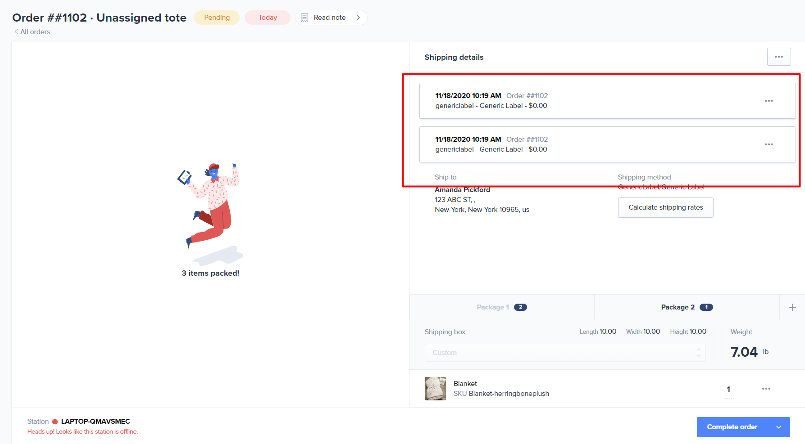Click the note icon beside Read note
The width and height of the screenshot is (805, 444).
305,18
